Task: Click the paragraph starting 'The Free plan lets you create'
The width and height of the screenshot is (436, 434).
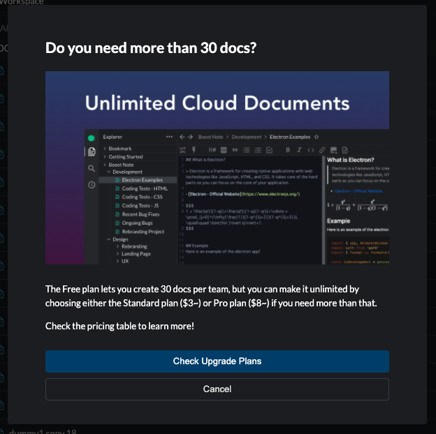Action: coord(211,296)
